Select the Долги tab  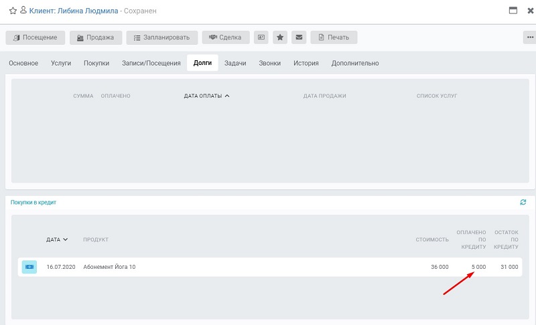202,63
